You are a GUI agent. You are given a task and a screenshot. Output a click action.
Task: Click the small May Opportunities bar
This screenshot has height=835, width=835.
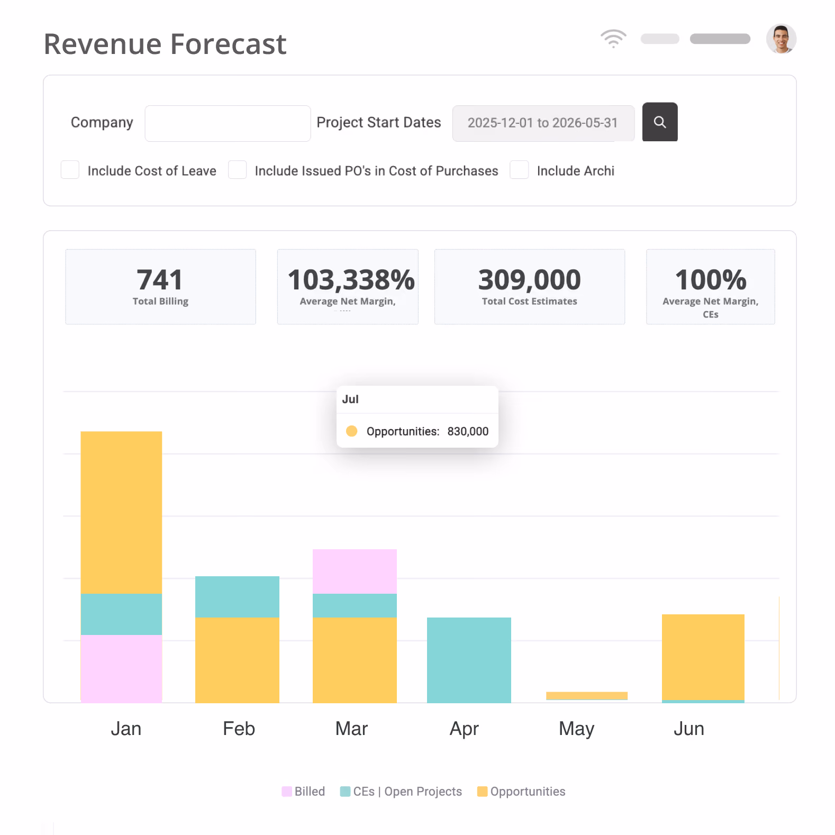coord(587,695)
